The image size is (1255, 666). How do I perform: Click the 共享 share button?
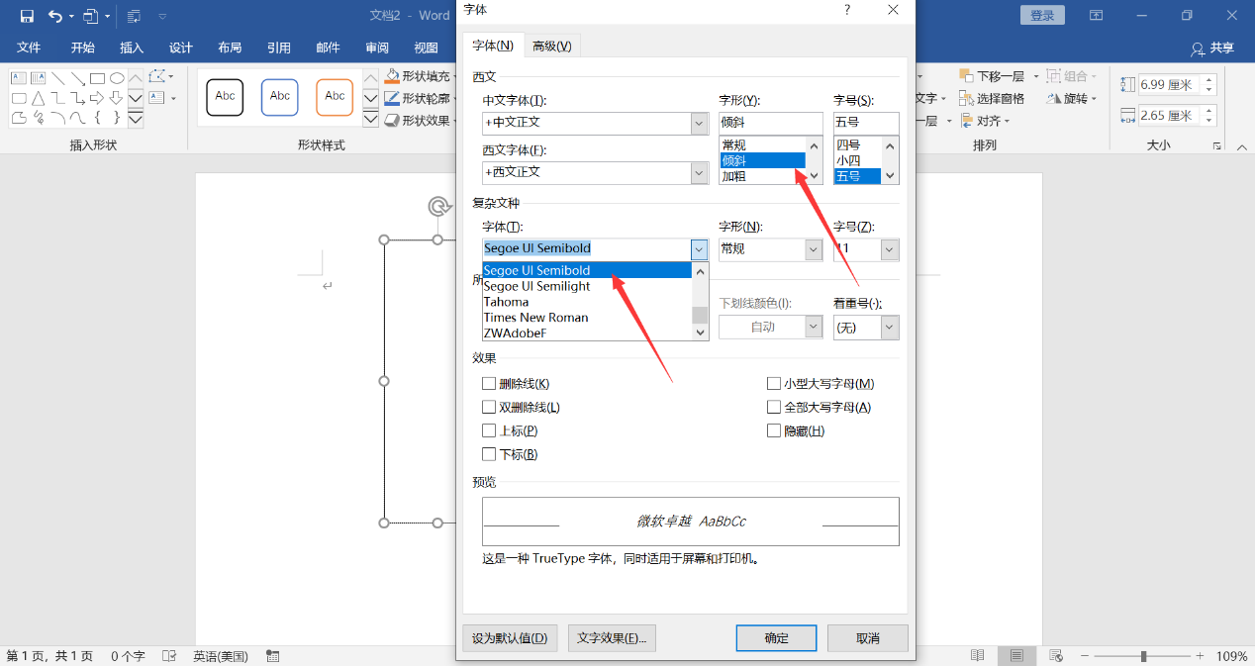coord(1212,48)
